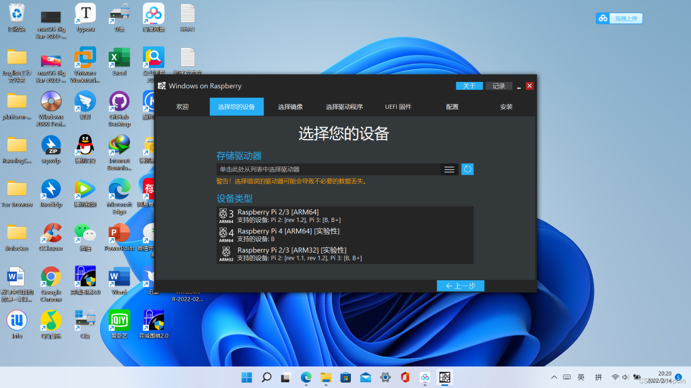This screenshot has height=388, width=691.
Task: Open Mail app from taskbar
Action: tap(365, 377)
